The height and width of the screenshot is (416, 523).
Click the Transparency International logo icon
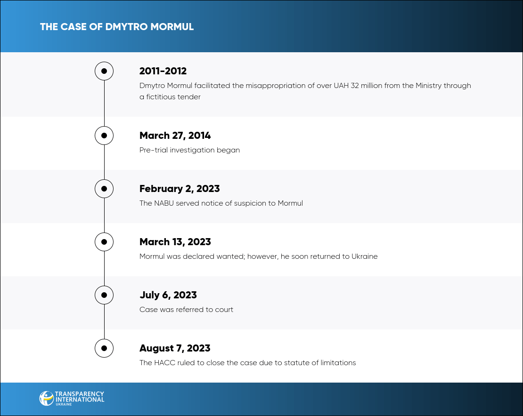click(x=46, y=398)
